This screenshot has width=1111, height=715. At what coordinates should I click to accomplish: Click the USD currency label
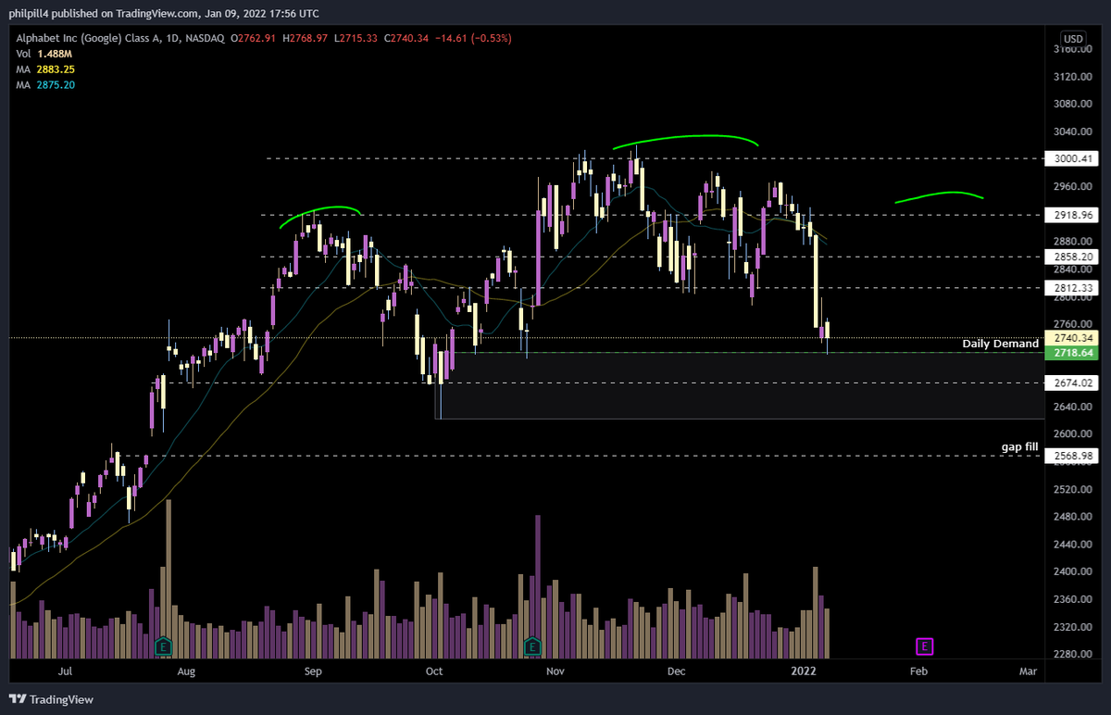tap(1073, 39)
